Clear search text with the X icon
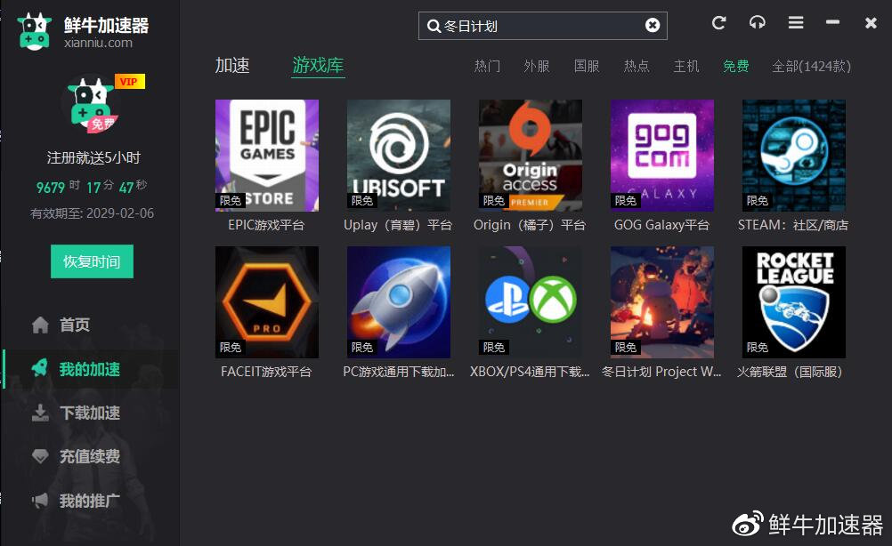 point(653,25)
